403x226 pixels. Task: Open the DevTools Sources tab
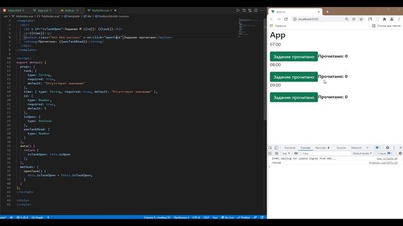click(x=341, y=148)
